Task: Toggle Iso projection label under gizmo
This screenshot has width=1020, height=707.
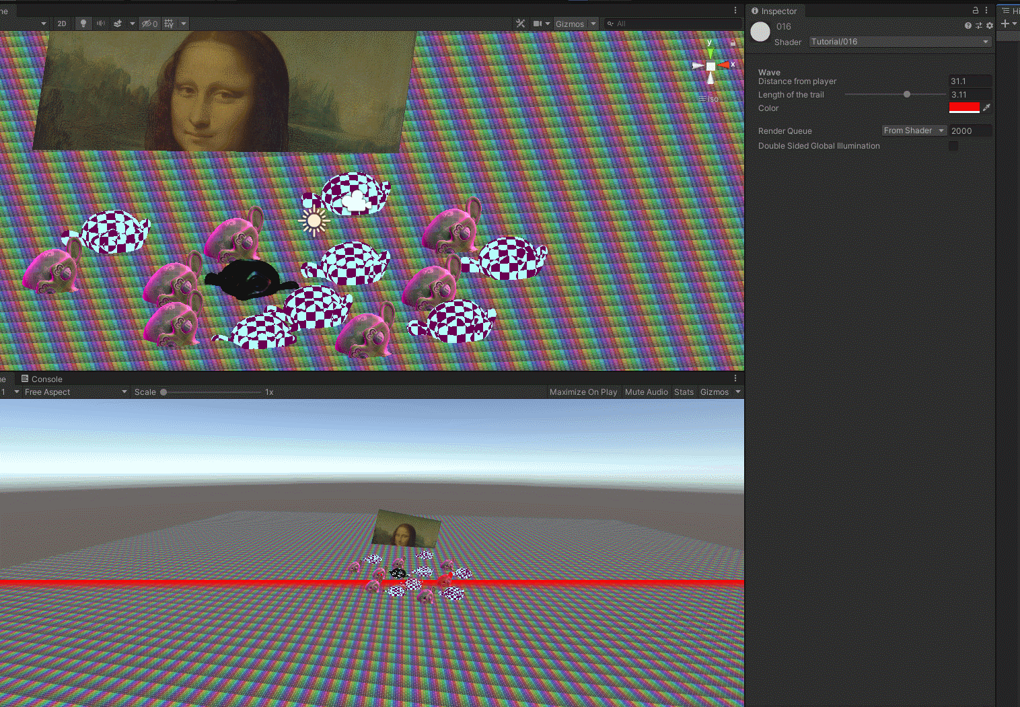Action: pos(708,99)
